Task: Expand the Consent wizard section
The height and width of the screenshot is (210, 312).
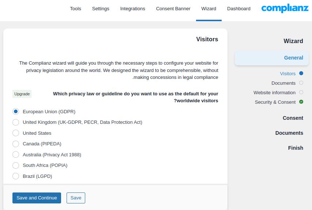Action: pyautogui.click(x=293, y=118)
